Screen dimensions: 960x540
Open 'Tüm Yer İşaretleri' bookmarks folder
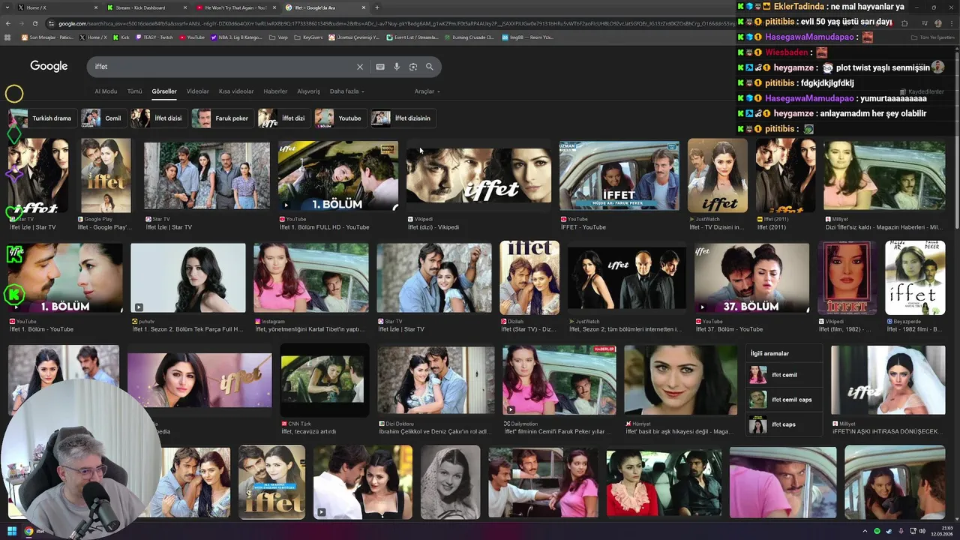click(932, 37)
